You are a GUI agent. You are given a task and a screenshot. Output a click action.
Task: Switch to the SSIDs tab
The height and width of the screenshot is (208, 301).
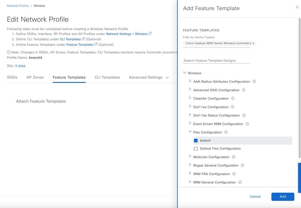point(12,77)
